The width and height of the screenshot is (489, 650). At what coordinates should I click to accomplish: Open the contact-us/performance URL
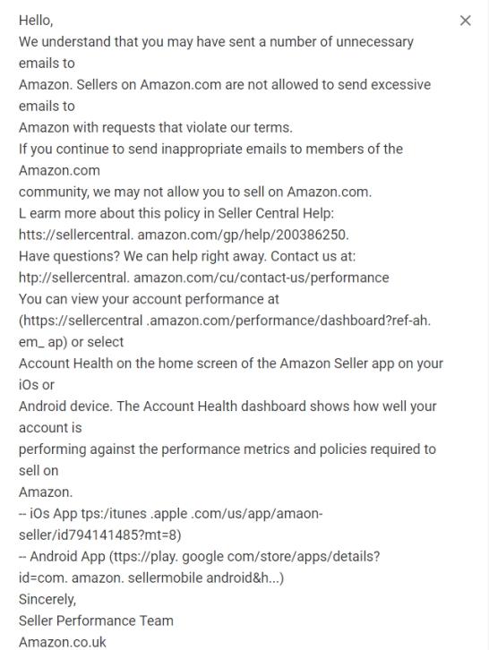pyautogui.click(x=203, y=278)
